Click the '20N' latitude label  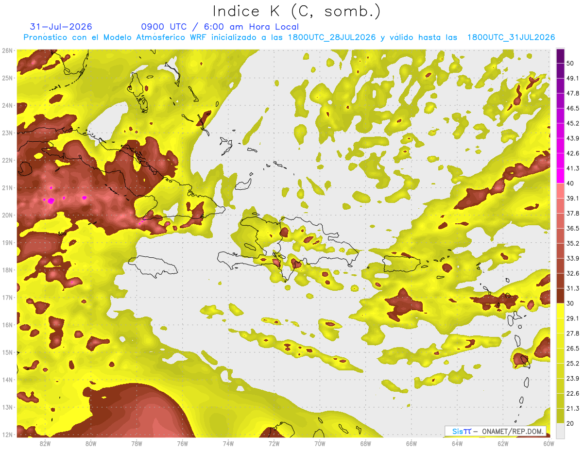(x=7, y=215)
